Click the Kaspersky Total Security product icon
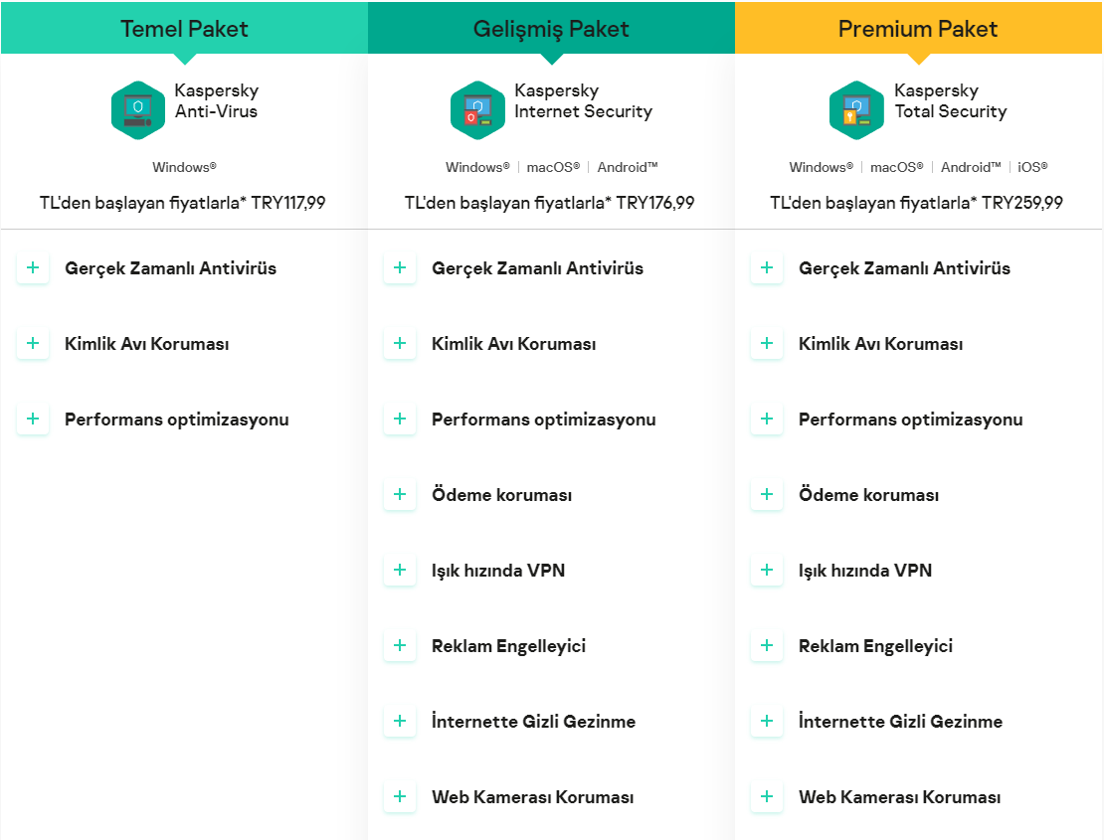Image resolution: width=1104 pixels, height=840 pixels. (856, 110)
